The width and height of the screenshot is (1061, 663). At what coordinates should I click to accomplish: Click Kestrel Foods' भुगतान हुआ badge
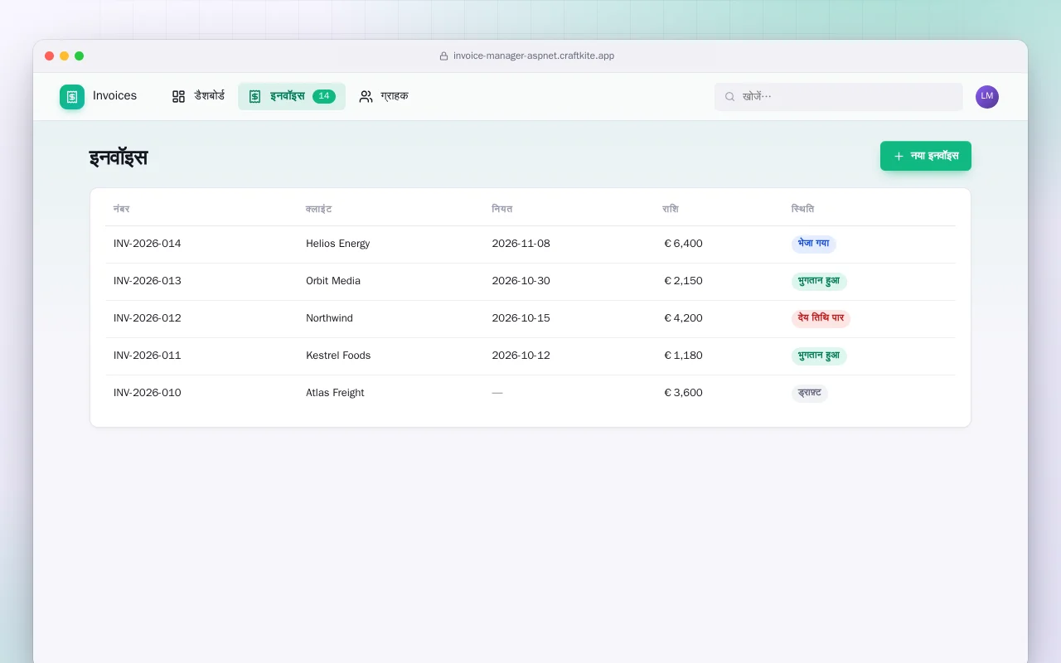click(819, 356)
